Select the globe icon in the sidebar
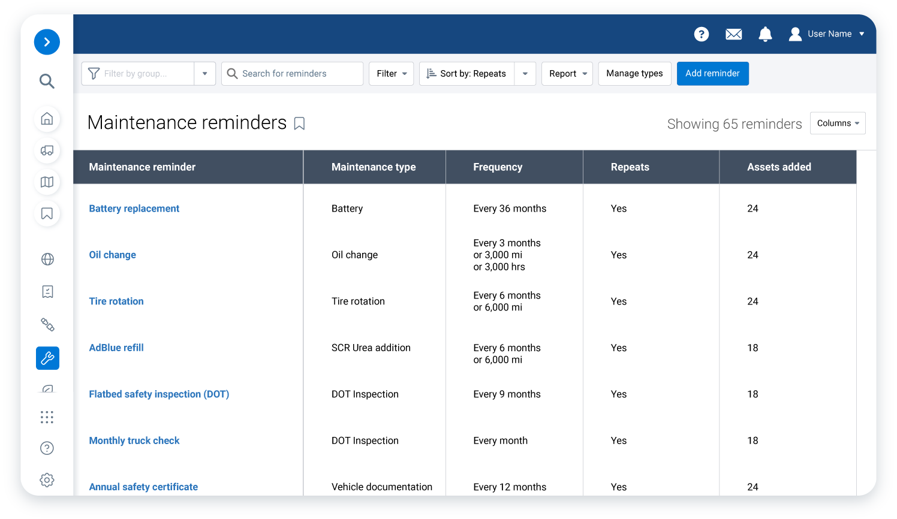 point(47,259)
